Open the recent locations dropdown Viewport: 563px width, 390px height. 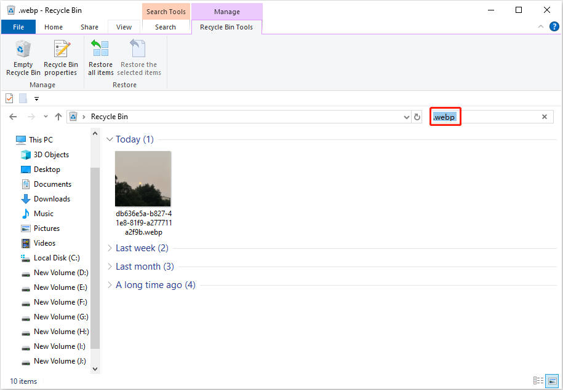(x=46, y=117)
